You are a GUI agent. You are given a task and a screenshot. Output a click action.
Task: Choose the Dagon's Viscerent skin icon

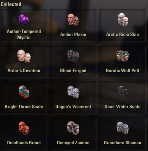tap(74, 92)
